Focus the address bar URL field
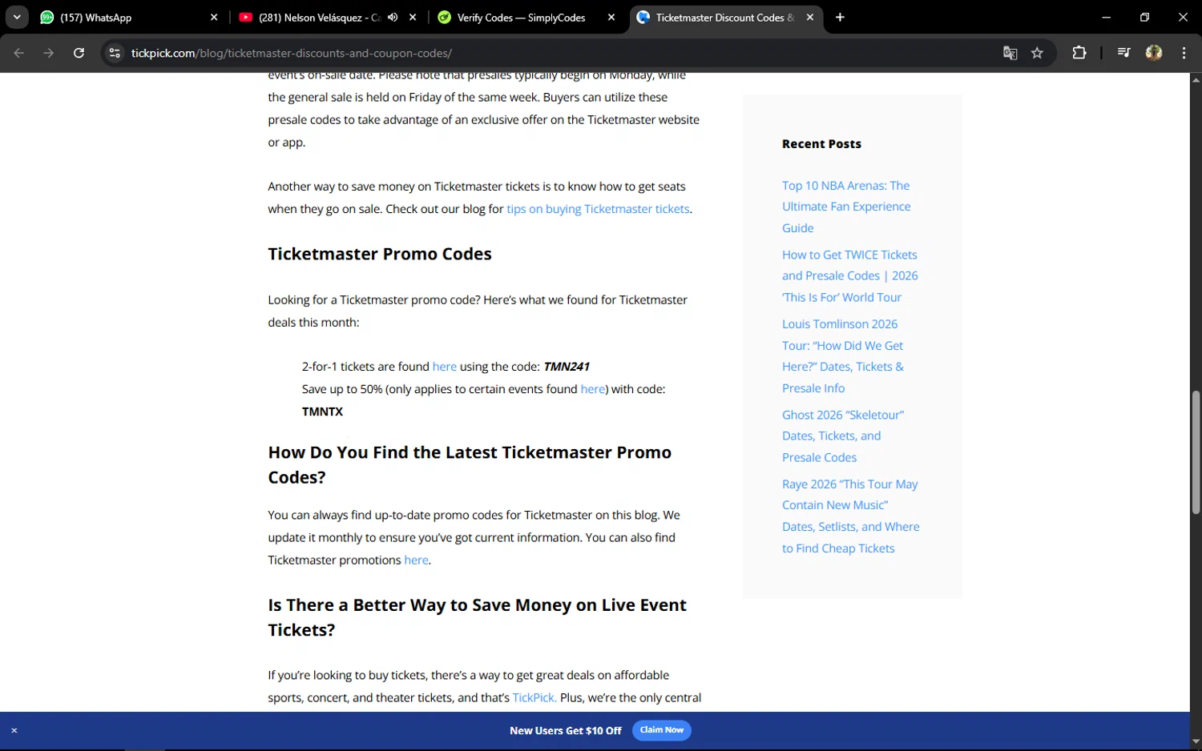 (561, 53)
